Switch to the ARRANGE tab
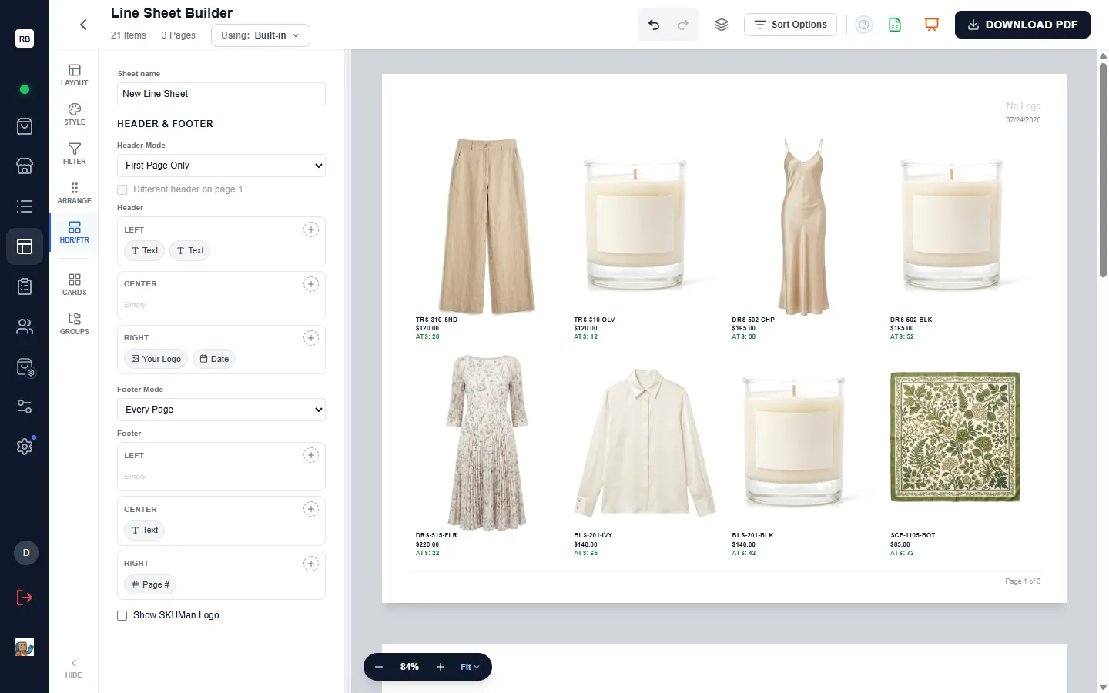 pyautogui.click(x=74, y=192)
